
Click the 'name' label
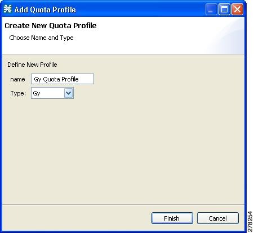[x=17, y=79]
